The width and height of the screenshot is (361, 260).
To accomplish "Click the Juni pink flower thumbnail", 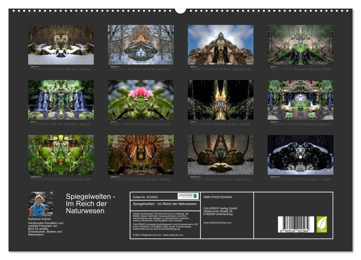I will pyautogui.click(x=141, y=100).
